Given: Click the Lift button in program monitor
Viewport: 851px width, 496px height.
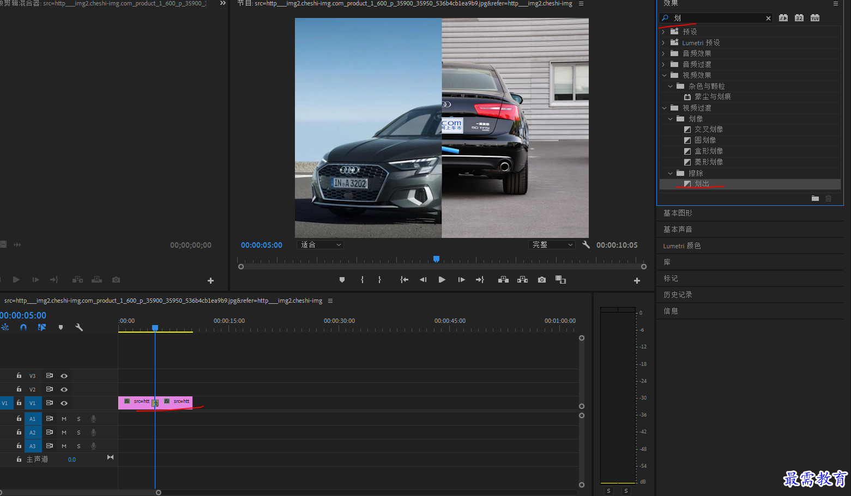Looking at the screenshot, I should click(x=503, y=280).
